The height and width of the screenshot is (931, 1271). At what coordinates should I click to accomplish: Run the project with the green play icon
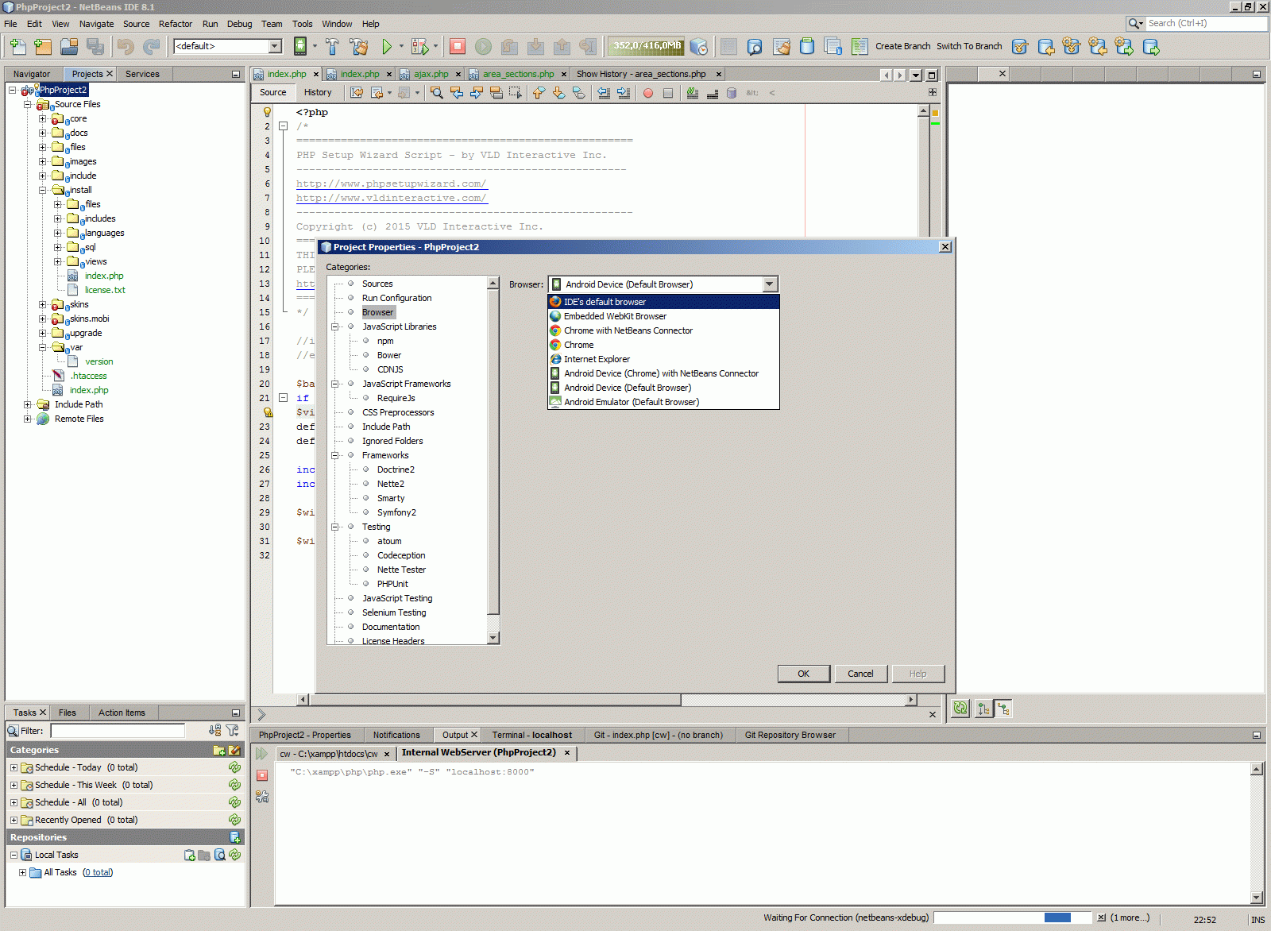click(x=387, y=46)
